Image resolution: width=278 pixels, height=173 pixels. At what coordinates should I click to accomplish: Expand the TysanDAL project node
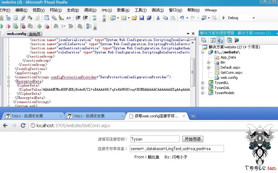202,88
